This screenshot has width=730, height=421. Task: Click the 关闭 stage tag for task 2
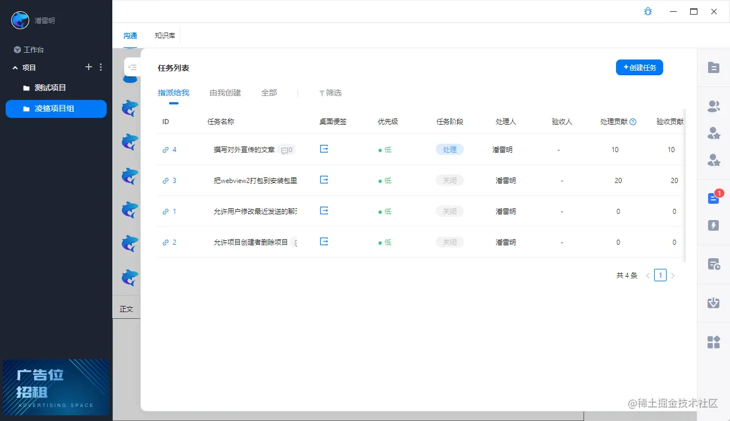[450, 242]
